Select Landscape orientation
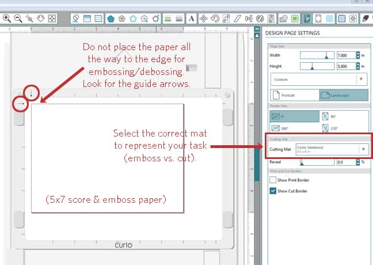The height and width of the screenshot is (265, 373). click(344, 95)
